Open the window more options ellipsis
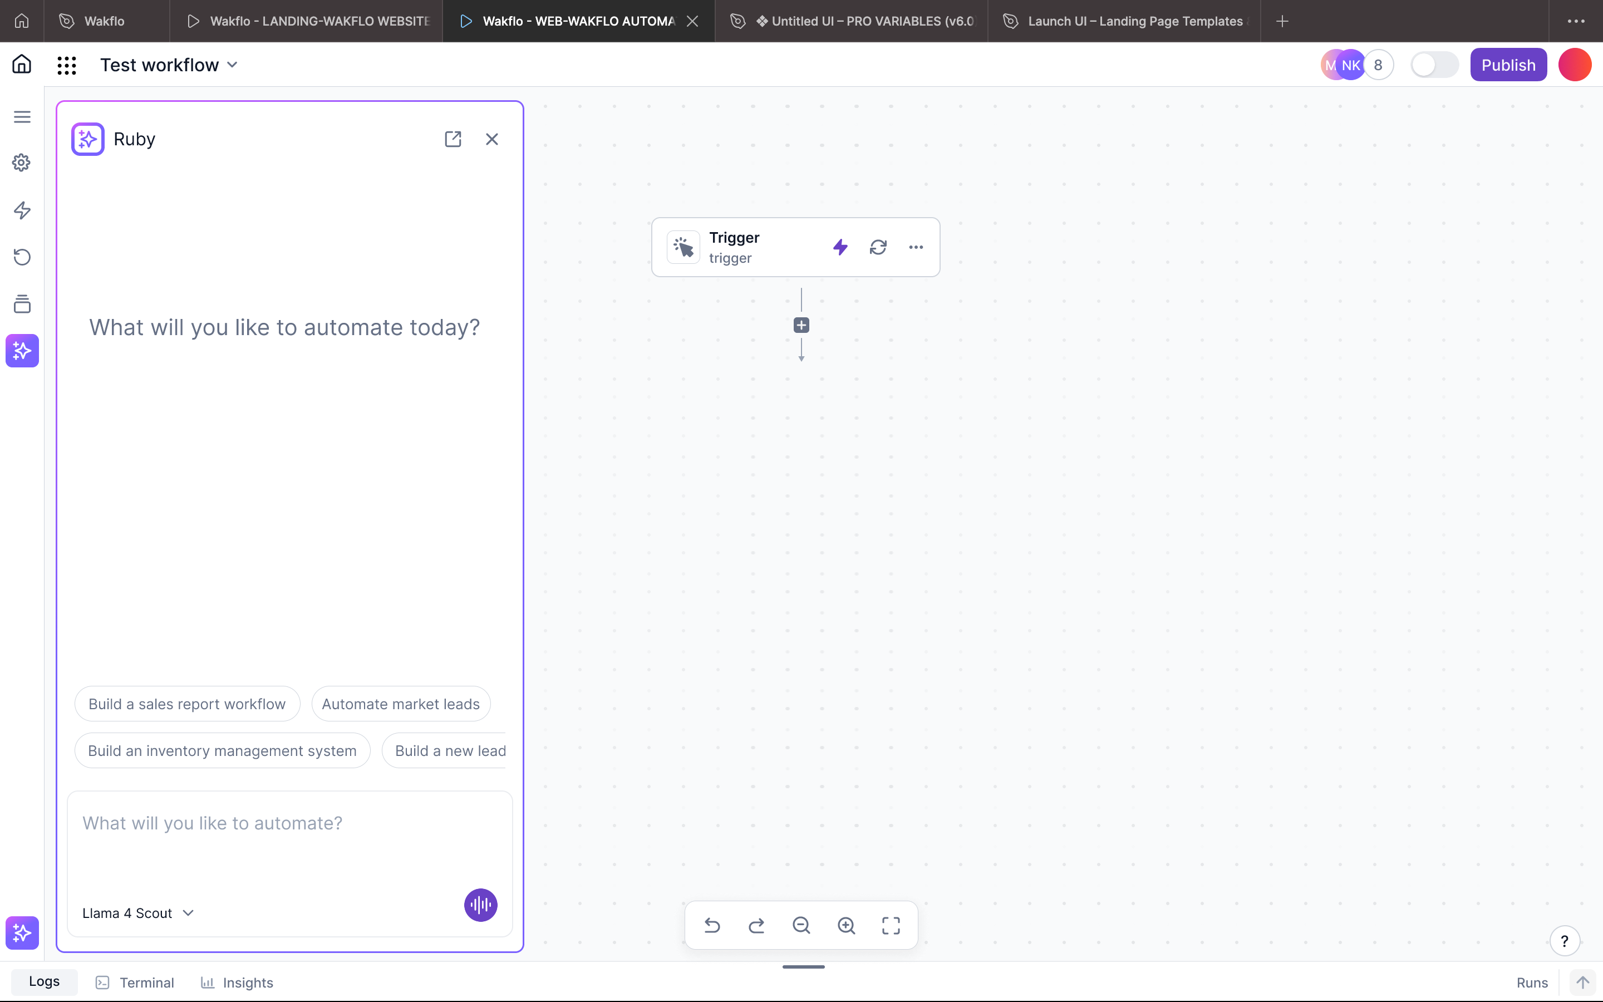This screenshot has height=1002, width=1603. (1576, 21)
